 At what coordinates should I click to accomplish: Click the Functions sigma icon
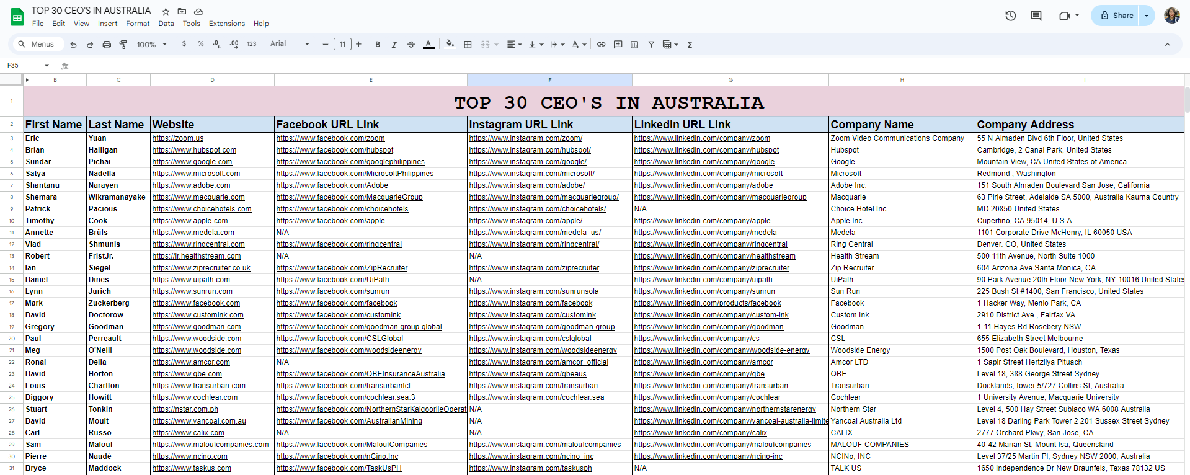[x=690, y=45]
